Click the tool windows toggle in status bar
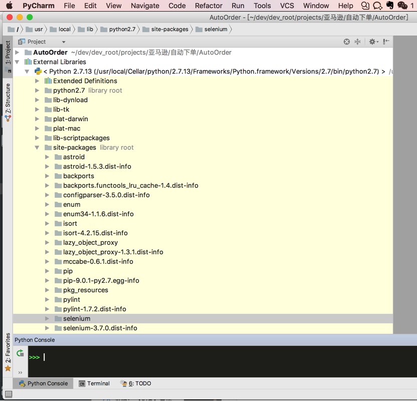This screenshot has width=417, height=401. (x=9, y=394)
